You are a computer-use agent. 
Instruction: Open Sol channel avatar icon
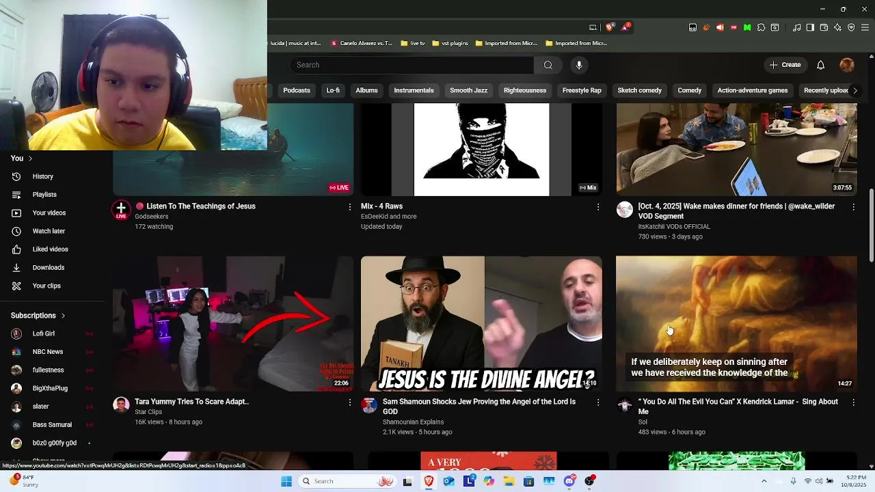625,405
